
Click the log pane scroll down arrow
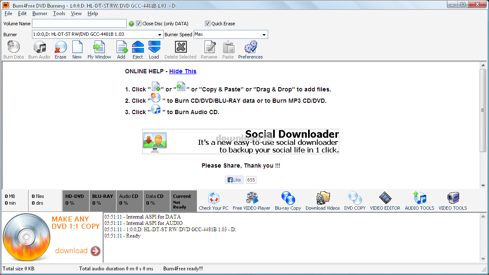click(x=483, y=259)
